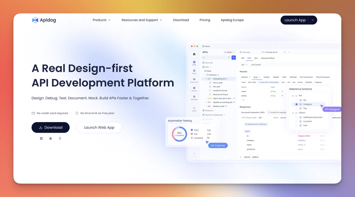Click the Launch App button

[x=295, y=20]
